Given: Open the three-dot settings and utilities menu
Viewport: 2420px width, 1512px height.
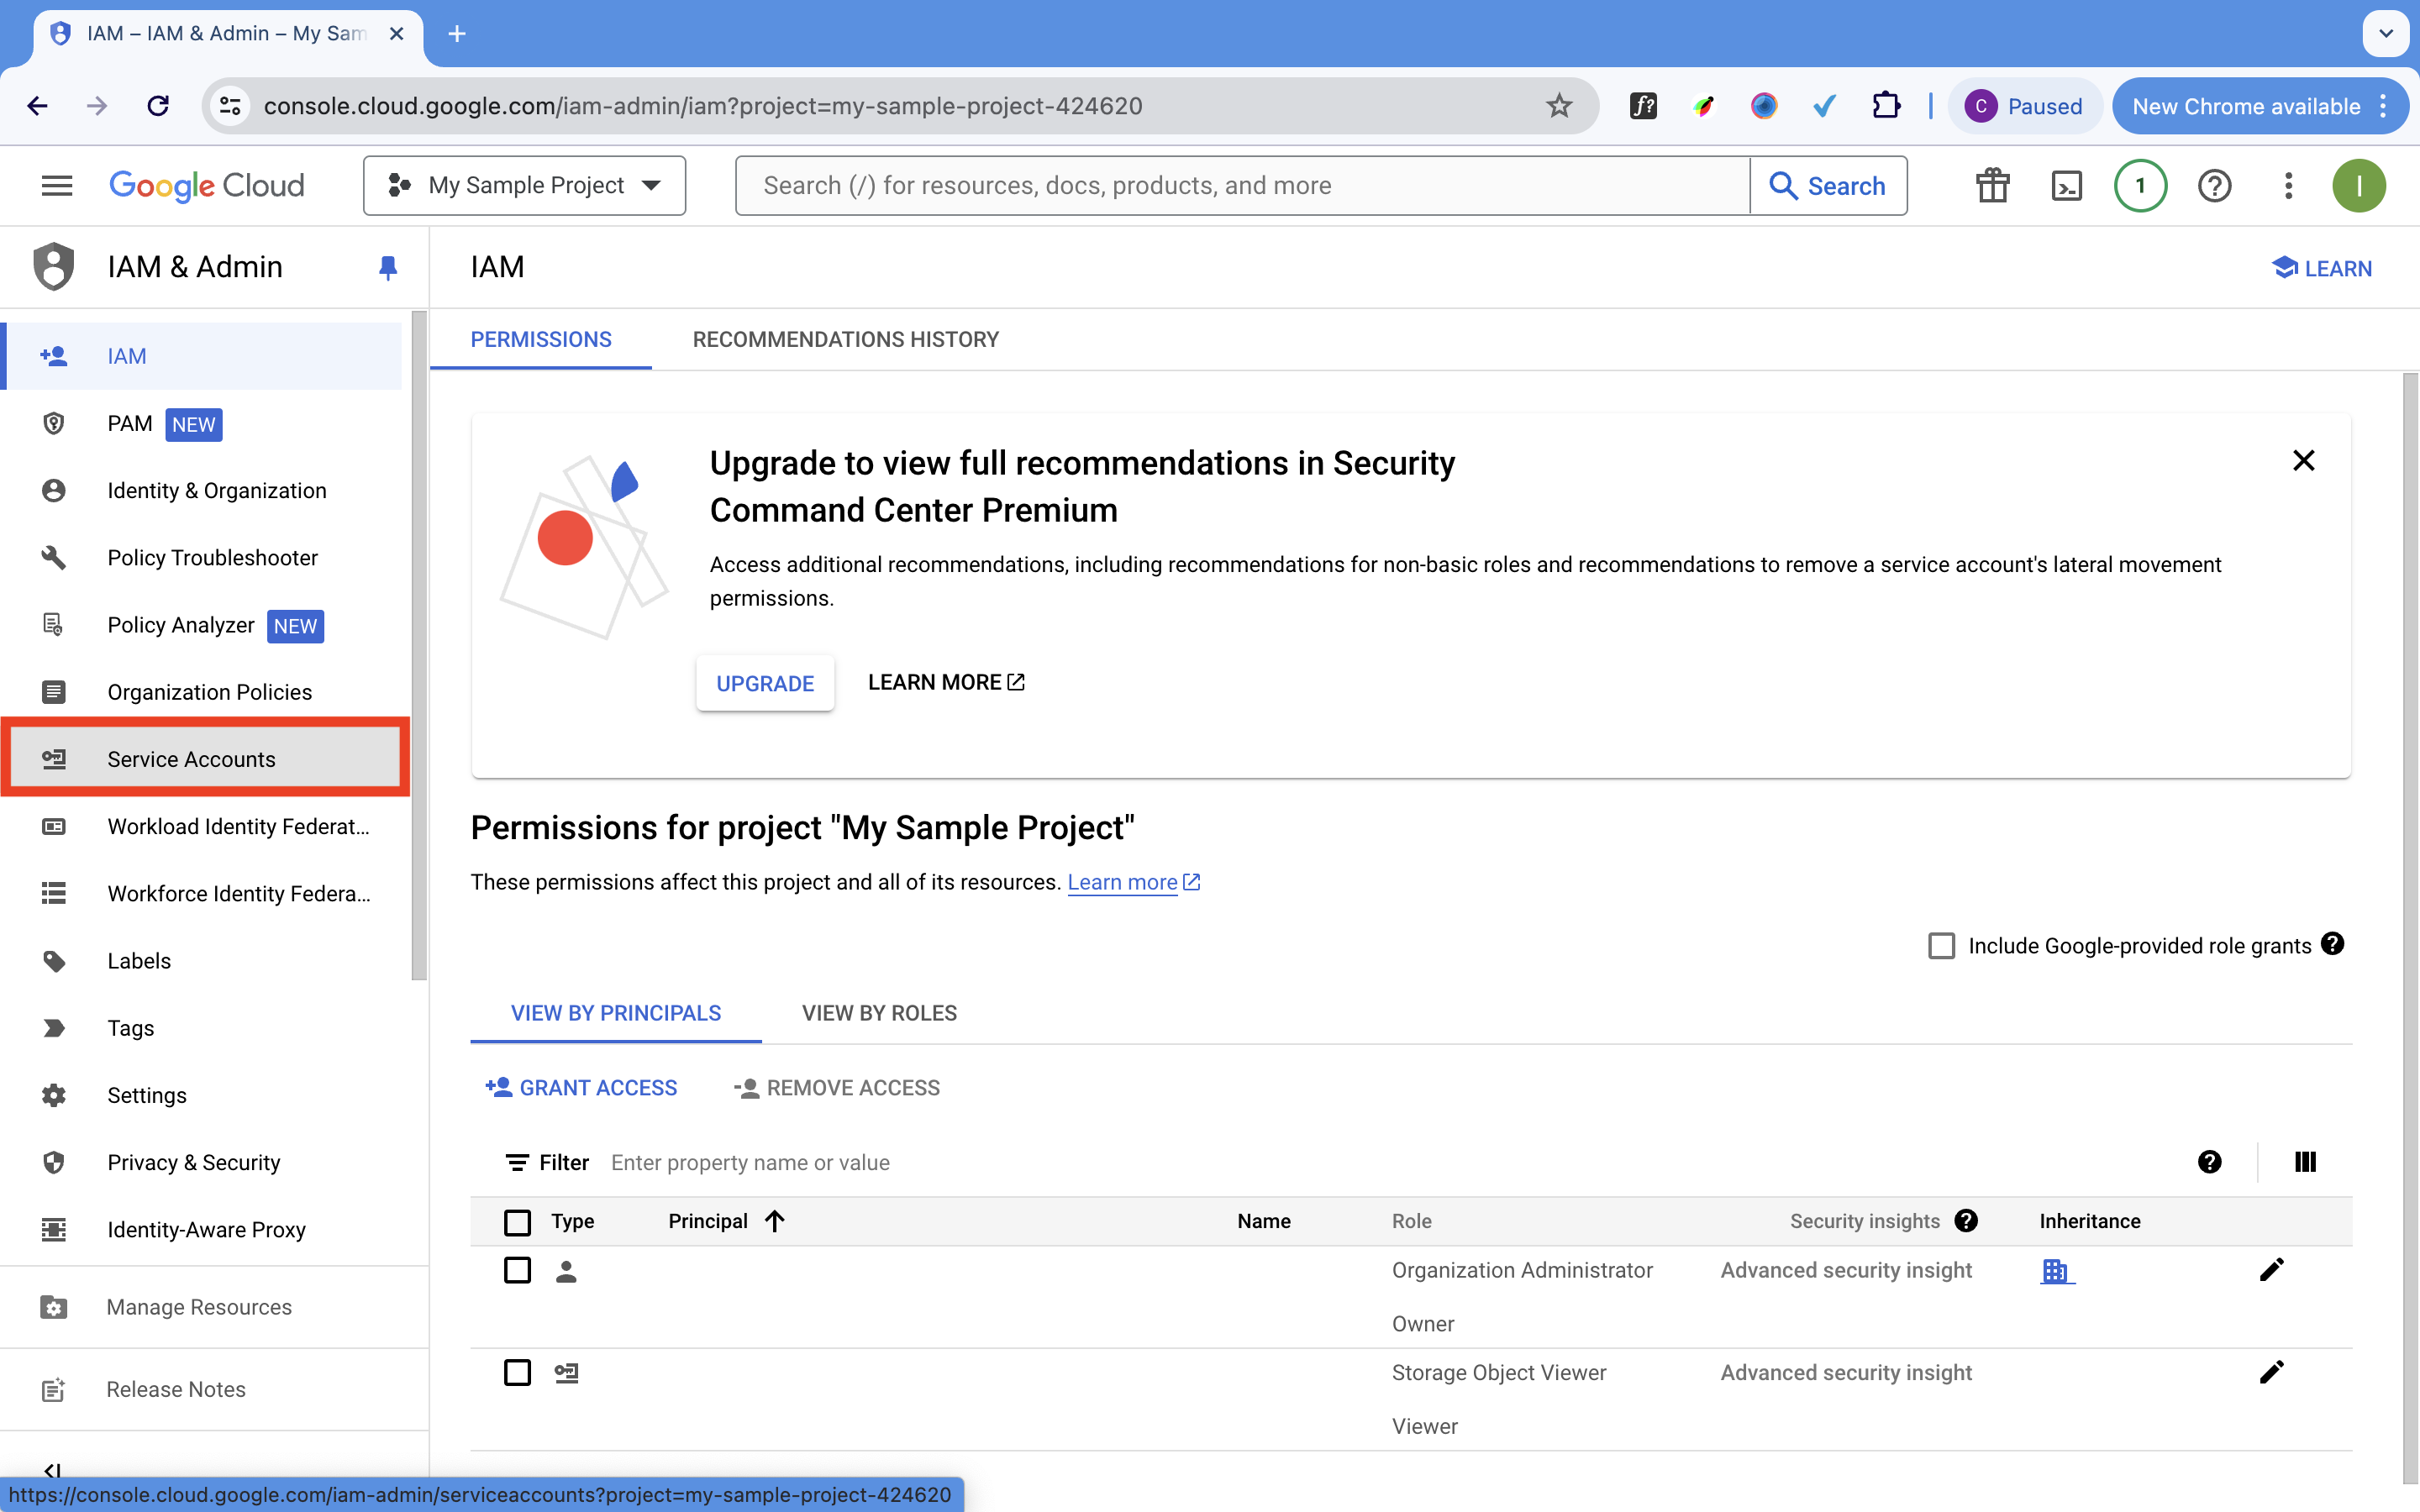Looking at the screenshot, I should pyautogui.click(x=2288, y=186).
